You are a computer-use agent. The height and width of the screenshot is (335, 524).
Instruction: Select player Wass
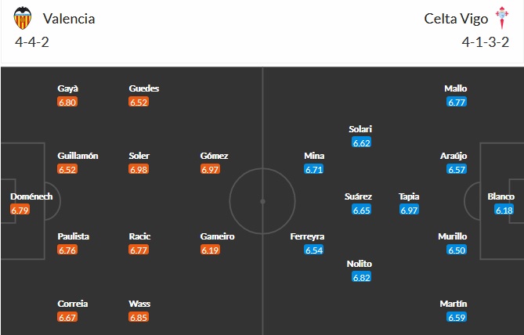(139, 303)
